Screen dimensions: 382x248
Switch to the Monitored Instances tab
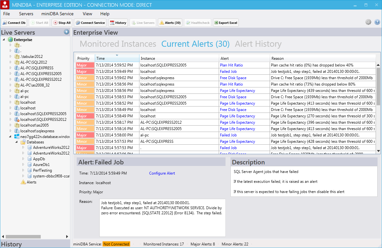tap(117, 44)
